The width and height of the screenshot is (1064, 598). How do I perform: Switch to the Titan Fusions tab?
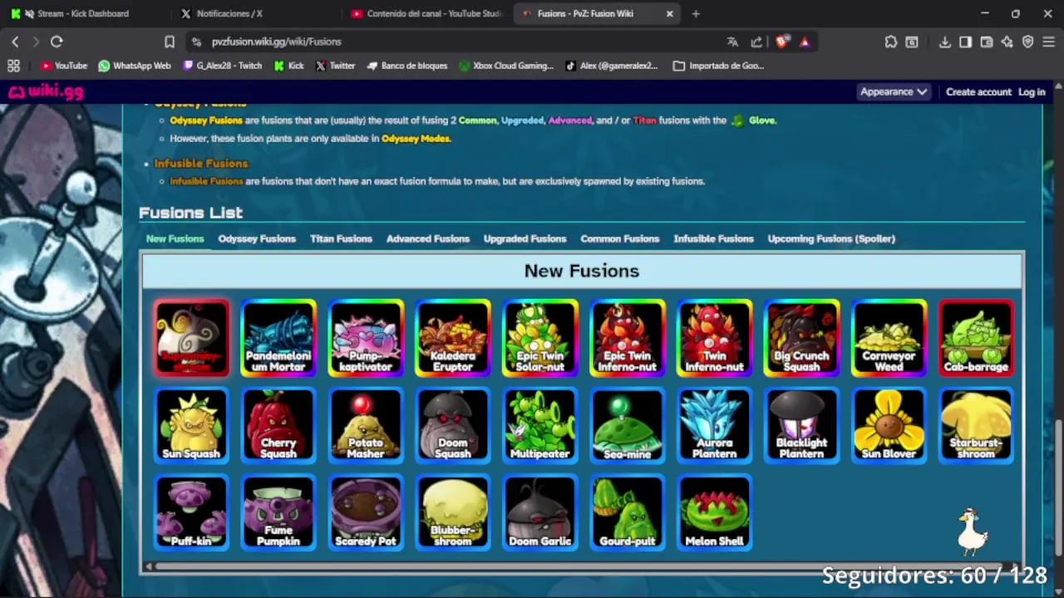tap(341, 238)
